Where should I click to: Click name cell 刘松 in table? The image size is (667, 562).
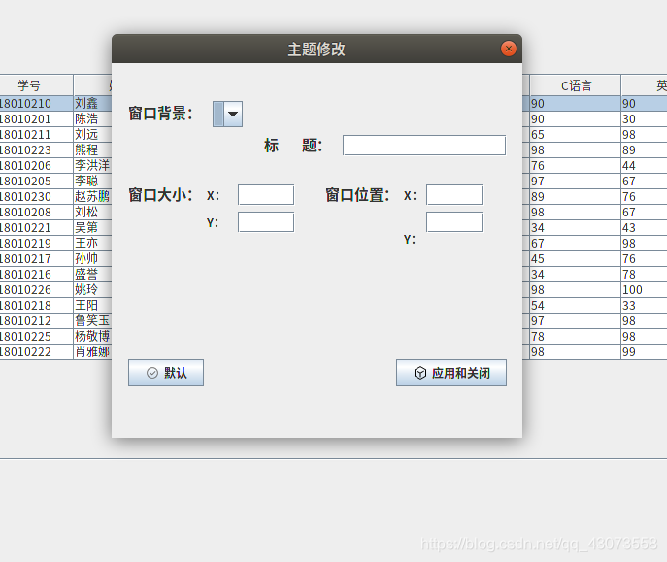pos(93,213)
